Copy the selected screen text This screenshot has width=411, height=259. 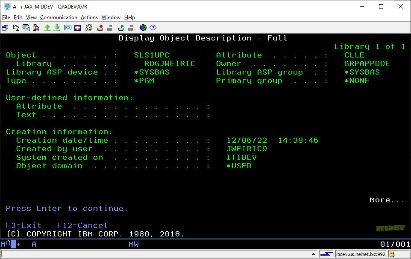coord(15,27)
